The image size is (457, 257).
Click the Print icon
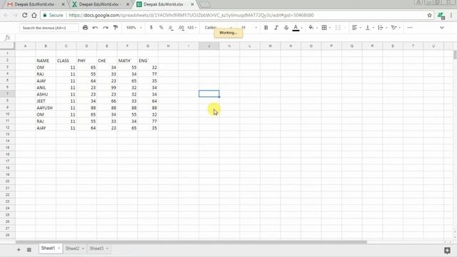point(85,27)
